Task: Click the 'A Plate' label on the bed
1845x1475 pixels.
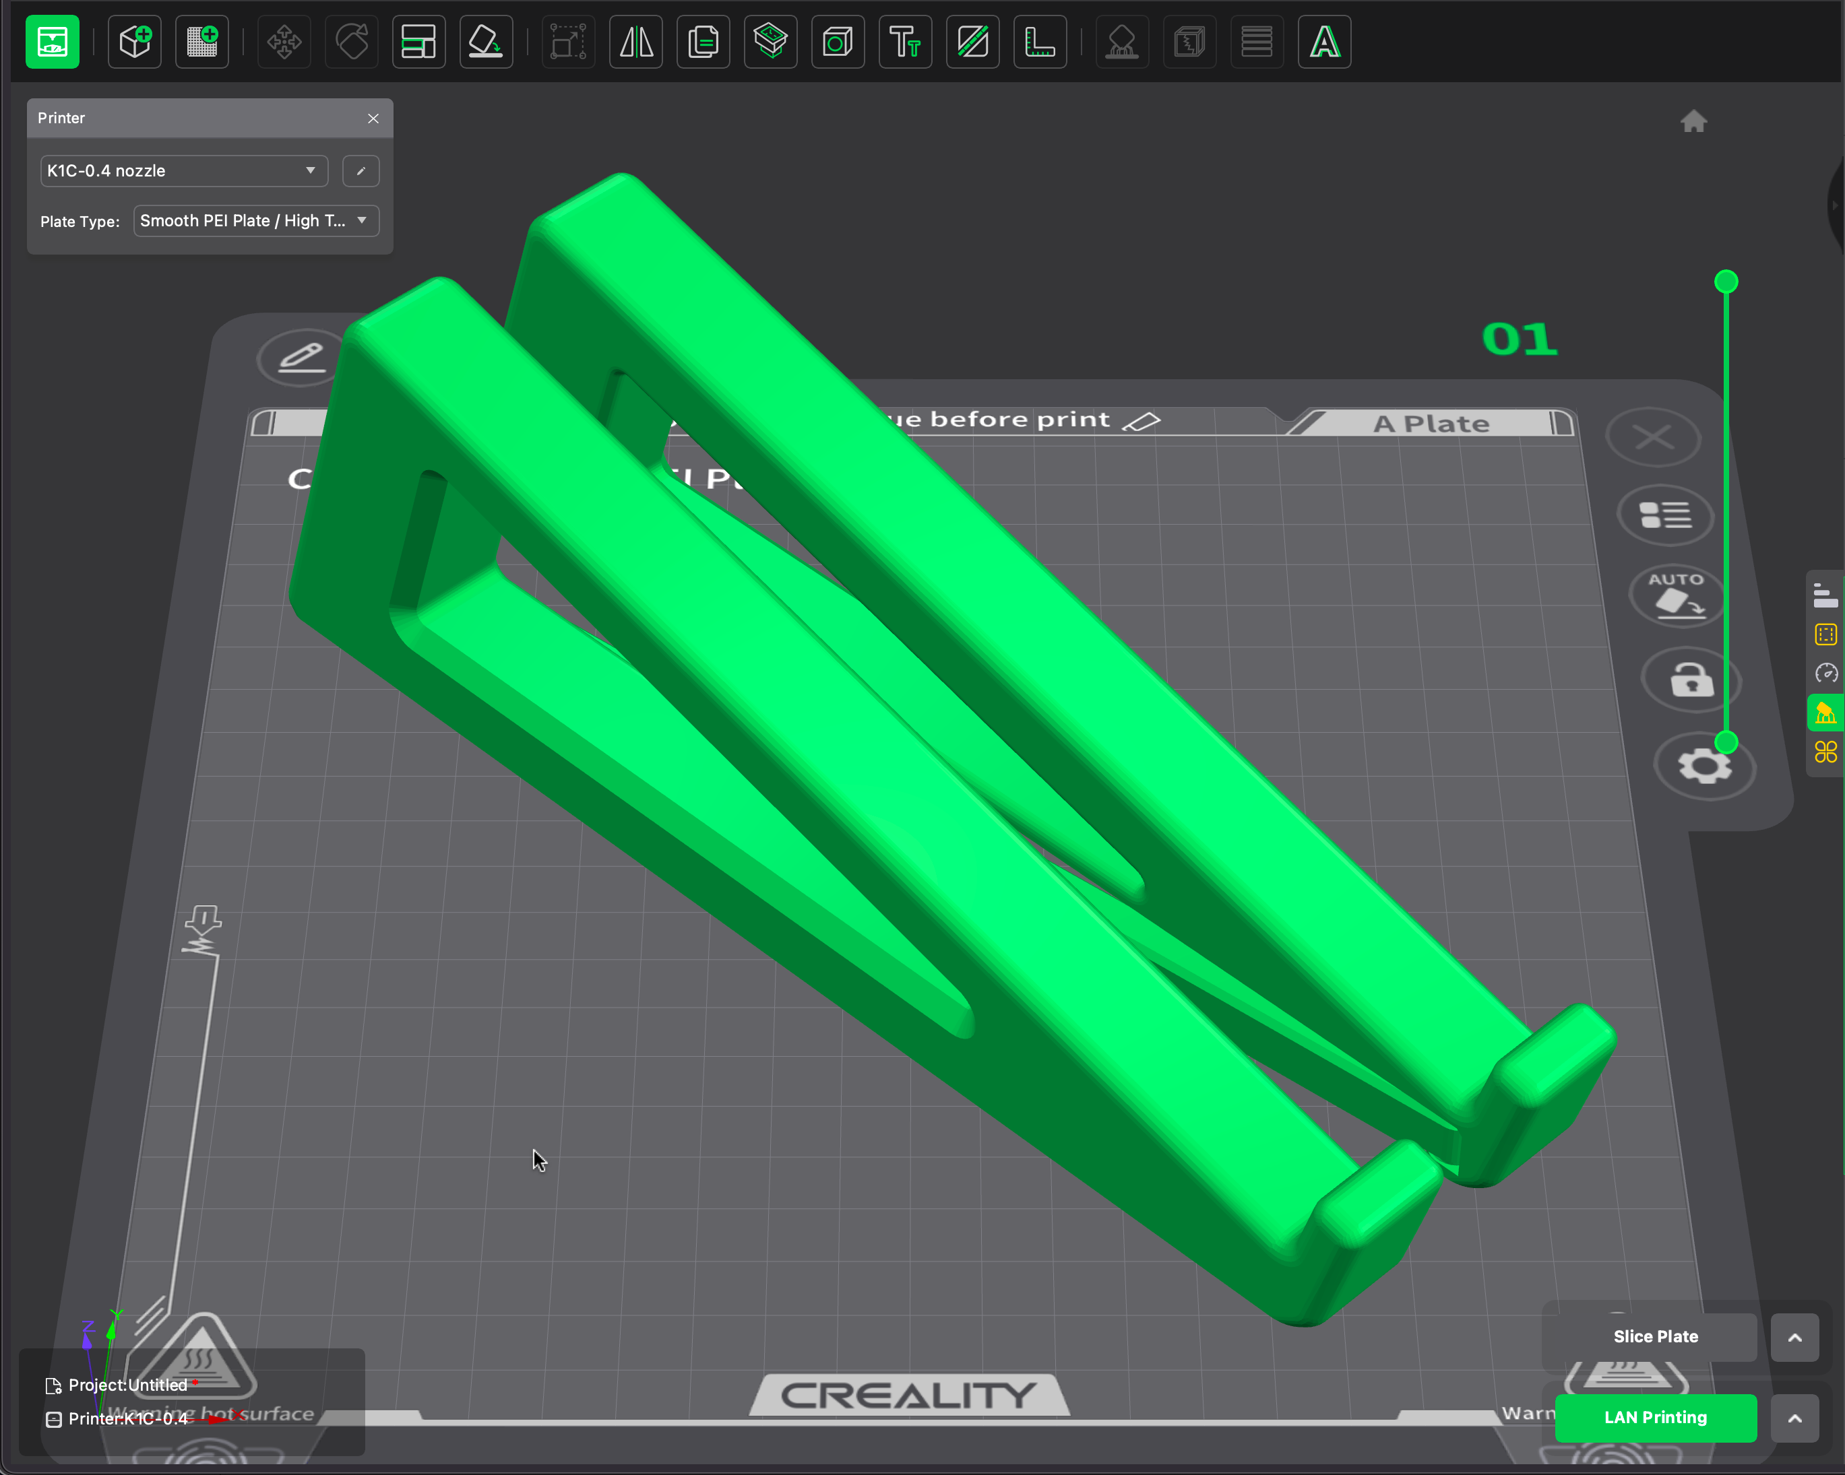Action: click(x=1431, y=424)
